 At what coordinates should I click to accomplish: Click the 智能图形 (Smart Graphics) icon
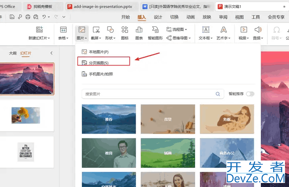coord(155,30)
